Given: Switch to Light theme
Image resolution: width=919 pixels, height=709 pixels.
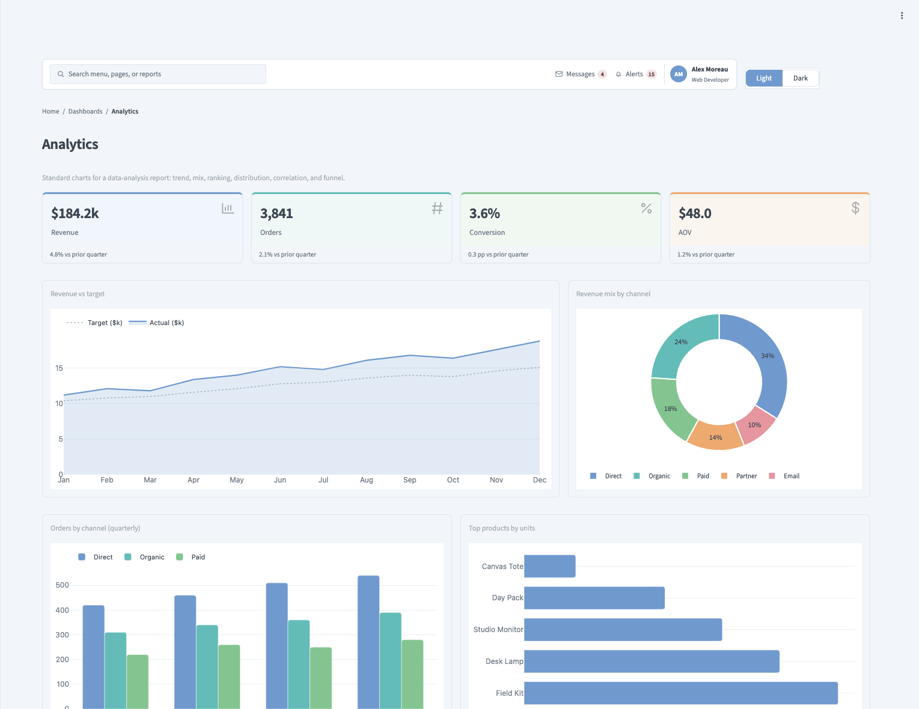Looking at the screenshot, I should point(764,78).
